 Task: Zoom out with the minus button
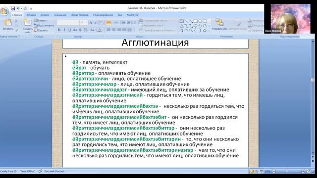[x=274, y=172]
